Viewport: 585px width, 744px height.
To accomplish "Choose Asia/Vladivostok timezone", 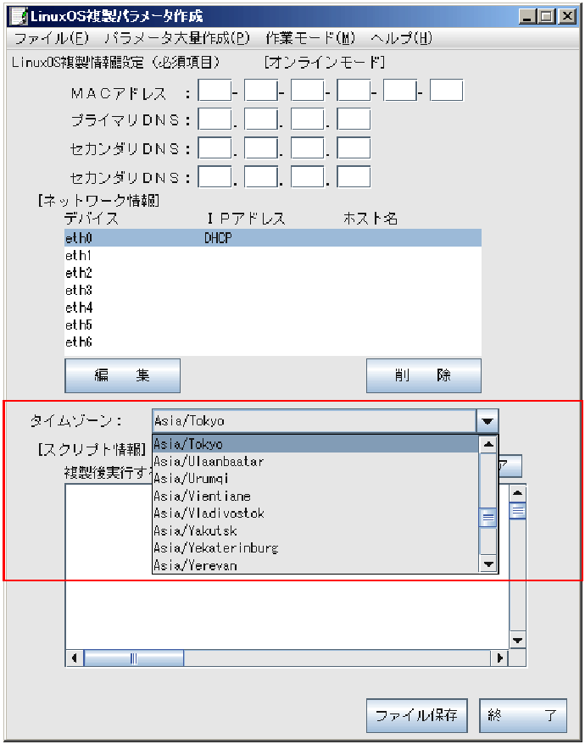I will click(x=315, y=513).
